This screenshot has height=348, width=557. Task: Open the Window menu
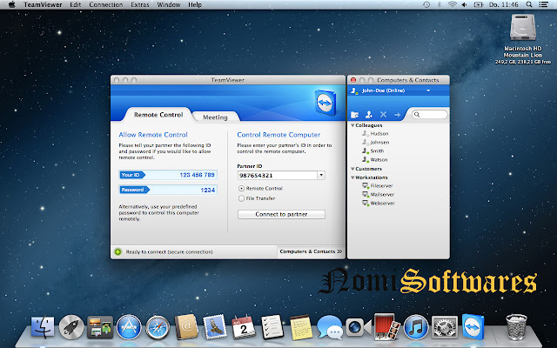168,4
